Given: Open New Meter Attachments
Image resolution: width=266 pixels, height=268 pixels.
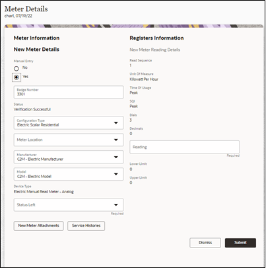Looking at the screenshot, I should (39, 226).
